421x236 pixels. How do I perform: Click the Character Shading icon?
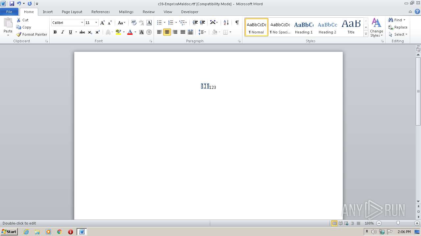[x=141, y=32]
